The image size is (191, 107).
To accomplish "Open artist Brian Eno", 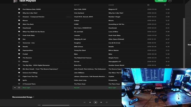I will (x=78, y=65).
